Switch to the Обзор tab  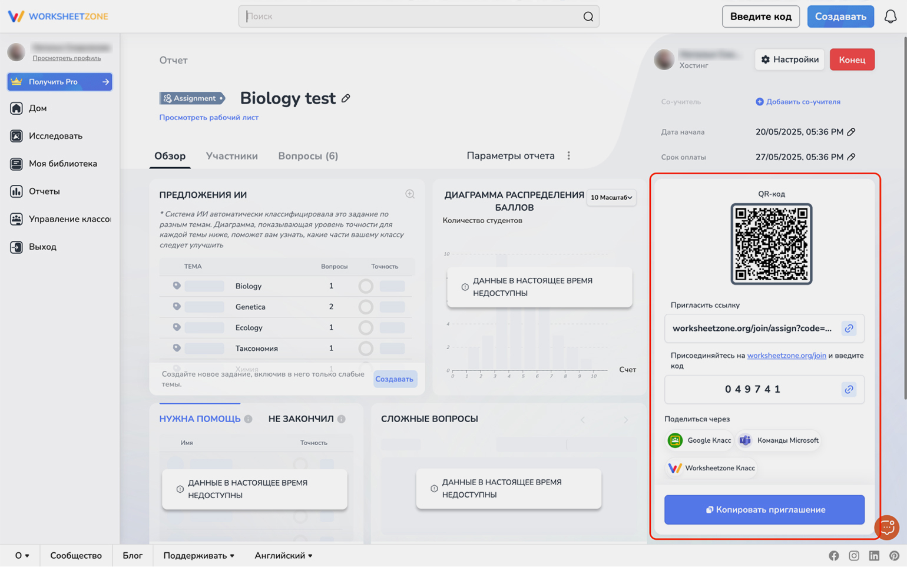[x=170, y=156]
